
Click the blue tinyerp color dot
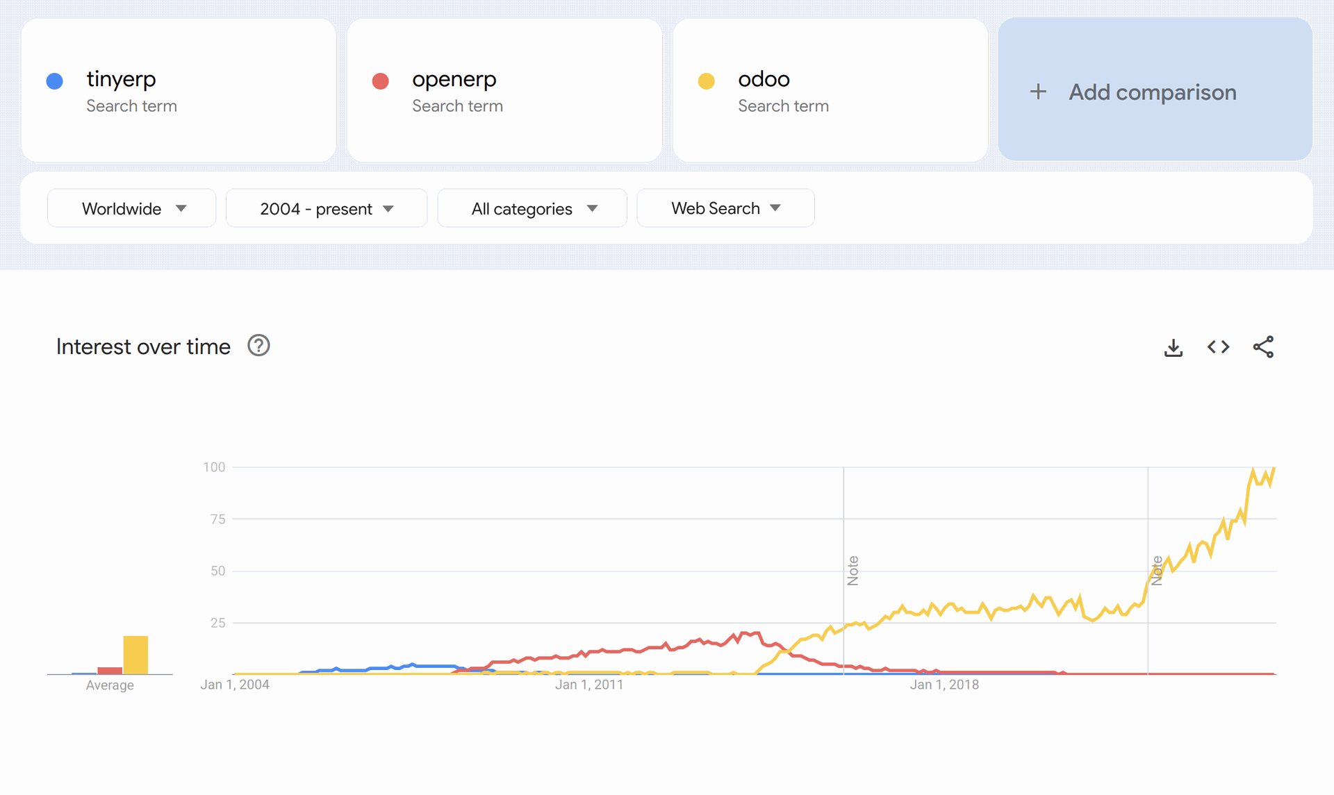click(54, 81)
